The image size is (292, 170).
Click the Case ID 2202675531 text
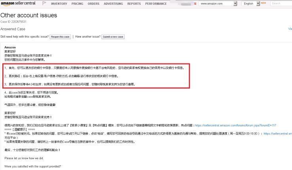tap(13, 22)
